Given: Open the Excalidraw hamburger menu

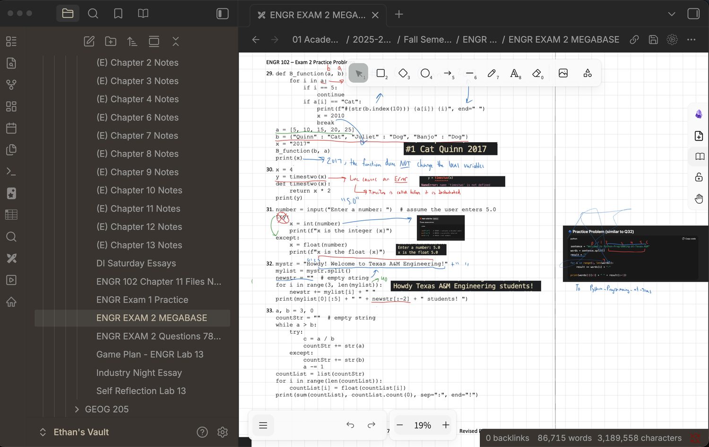Looking at the screenshot, I should pyautogui.click(x=263, y=425).
